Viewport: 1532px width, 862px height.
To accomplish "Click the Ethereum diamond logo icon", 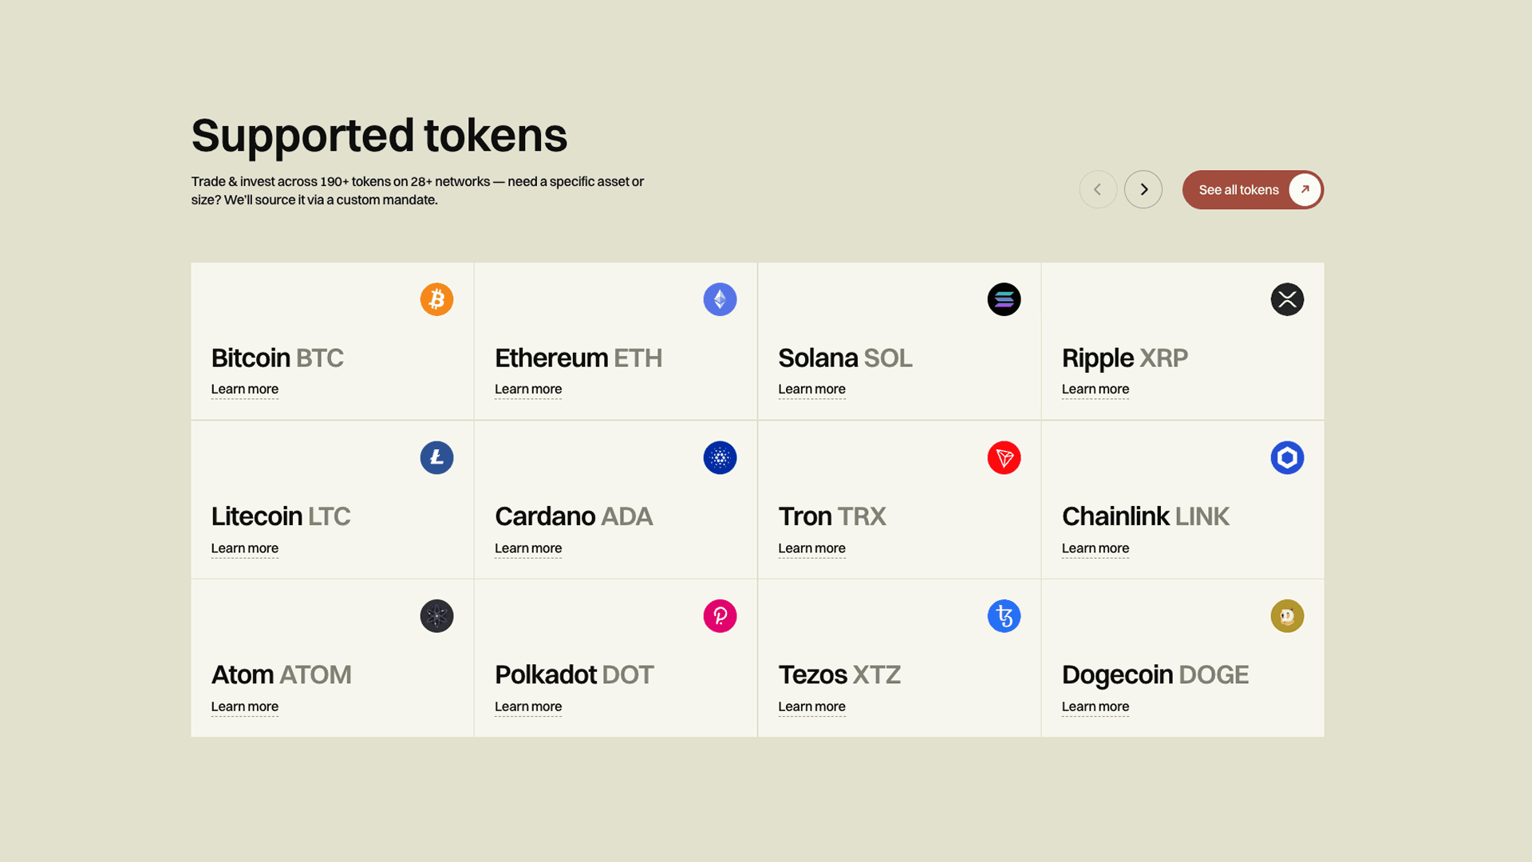I will pyautogui.click(x=720, y=299).
